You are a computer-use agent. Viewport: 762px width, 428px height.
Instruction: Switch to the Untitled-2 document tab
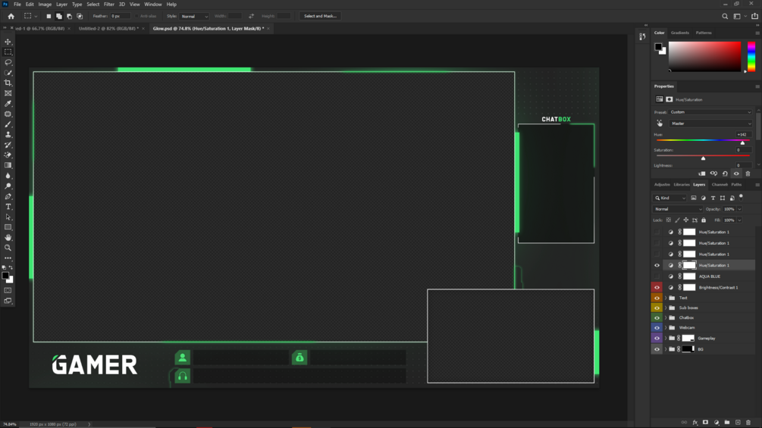coord(108,29)
